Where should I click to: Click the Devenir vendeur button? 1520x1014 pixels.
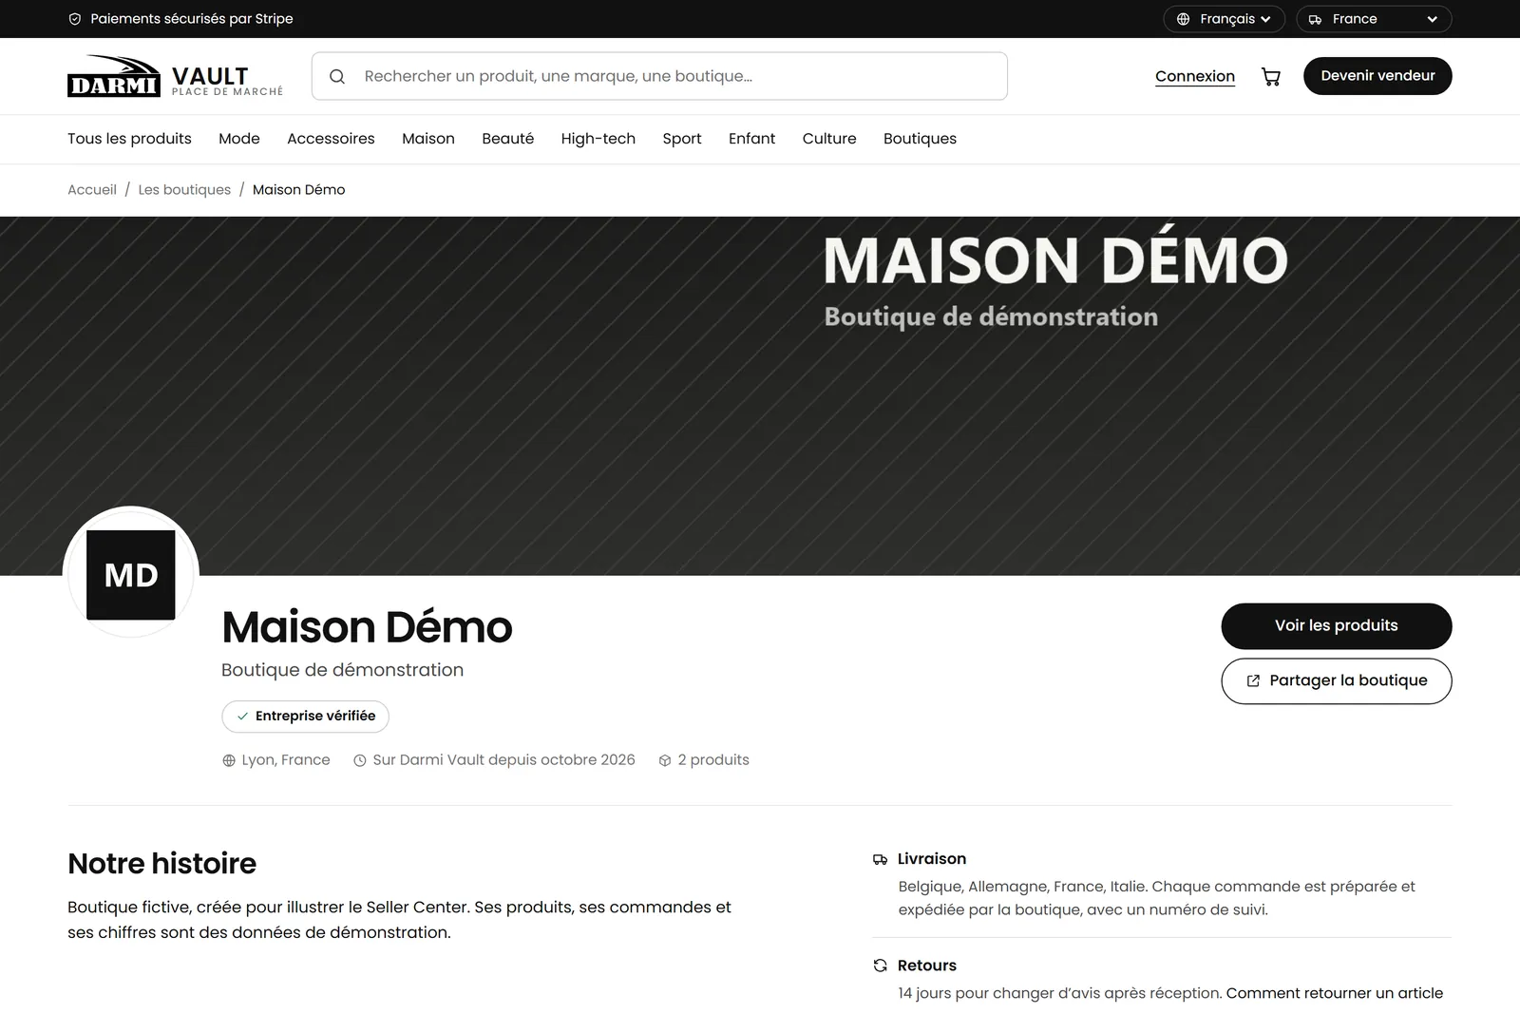click(1377, 76)
